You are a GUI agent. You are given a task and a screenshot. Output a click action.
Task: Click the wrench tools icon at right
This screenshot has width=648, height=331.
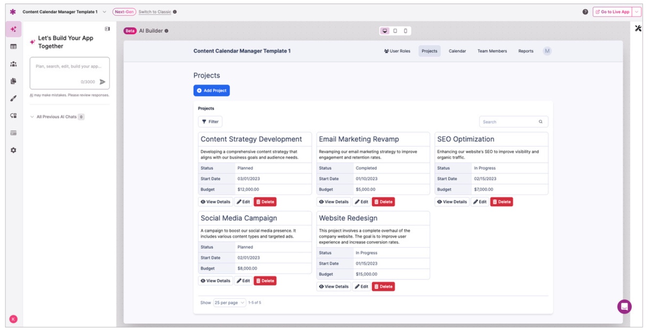coord(638,28)
